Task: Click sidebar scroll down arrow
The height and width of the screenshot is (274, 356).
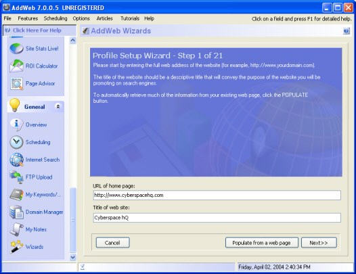Action: [x=72, y=257]
